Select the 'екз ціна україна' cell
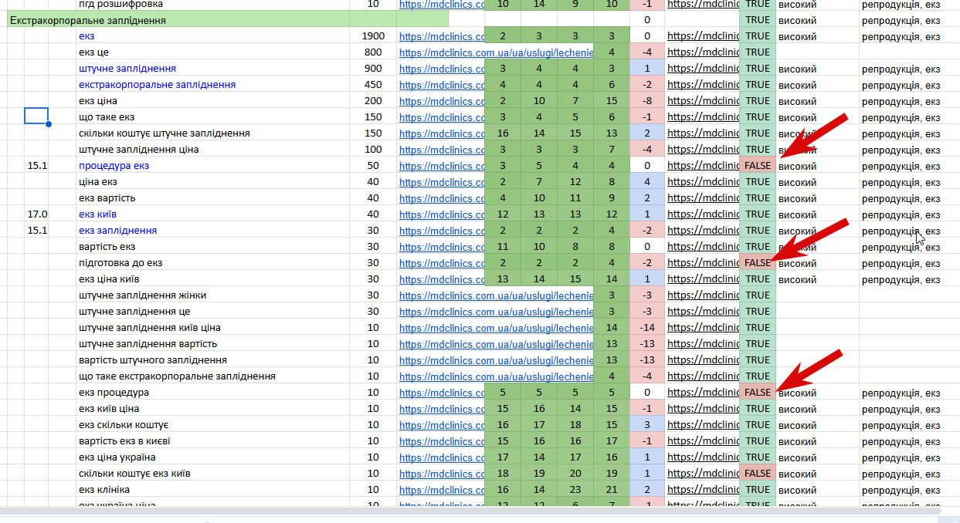The width and height of the screenshot is (960, 523). point(214,457)
